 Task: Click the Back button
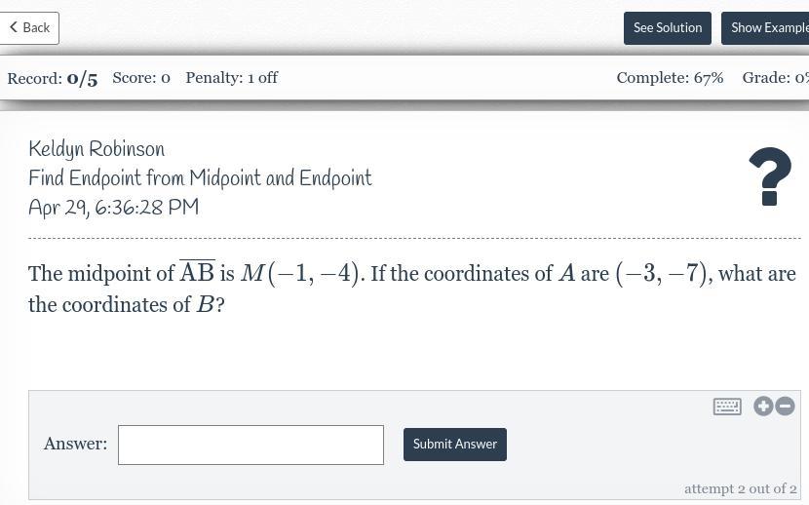pos(29,28)
